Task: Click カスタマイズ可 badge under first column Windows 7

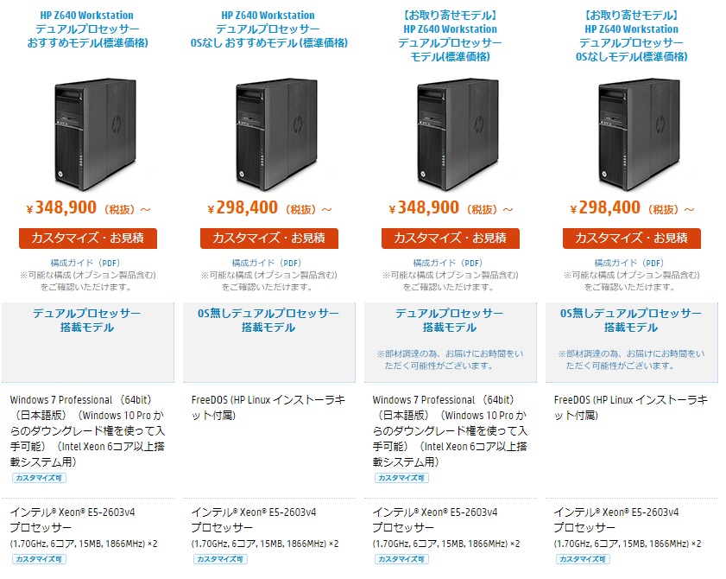Action: click(x=39, y=478)
